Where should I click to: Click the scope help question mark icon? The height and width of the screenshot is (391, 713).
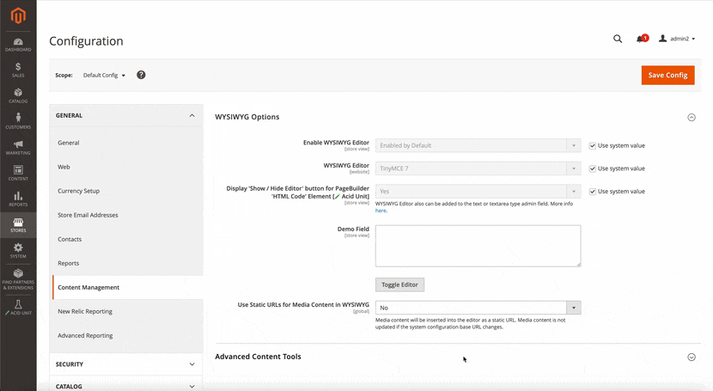[141, 75]
